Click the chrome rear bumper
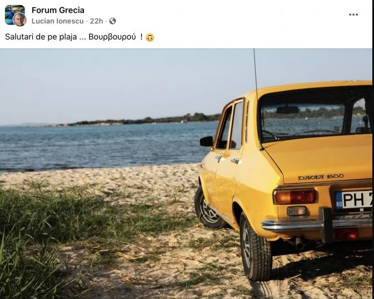 (317, 223)
